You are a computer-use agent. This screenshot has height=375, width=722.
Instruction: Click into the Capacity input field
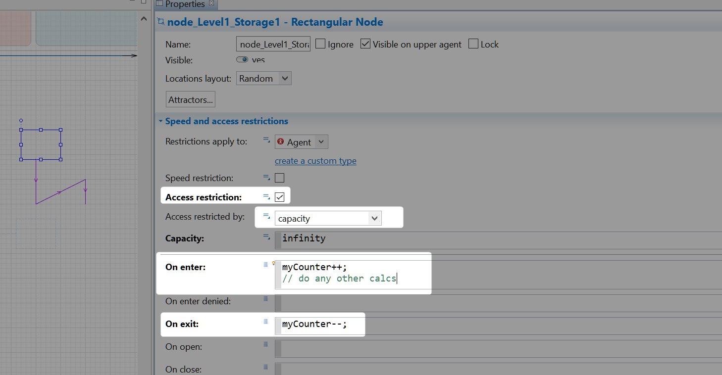(495, 238)
